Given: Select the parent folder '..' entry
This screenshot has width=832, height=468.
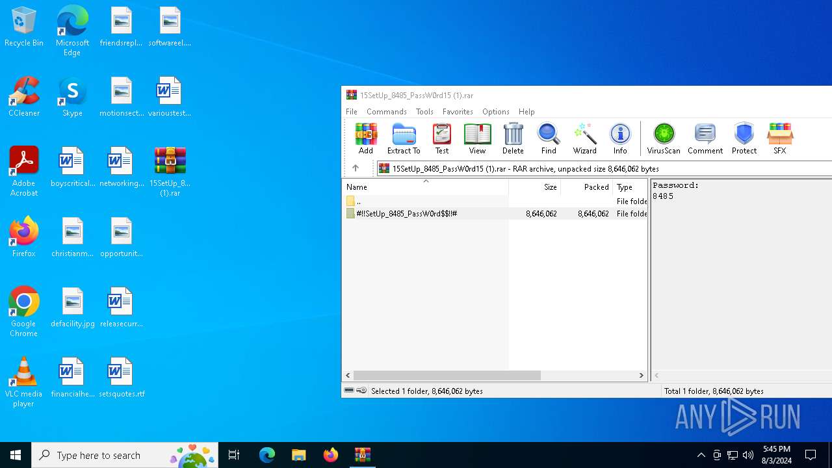Looking at the screenshot, I should (x=495, y=201).
